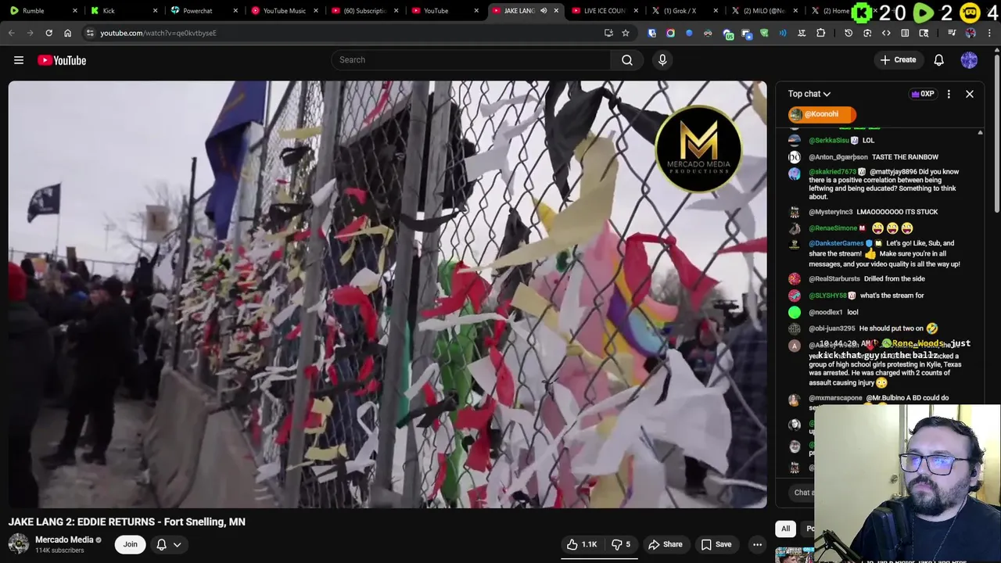Open YouTube notifications bell
Viewport: 1001px width, 563px height.
pyautogui.click(x=939, y=60)
